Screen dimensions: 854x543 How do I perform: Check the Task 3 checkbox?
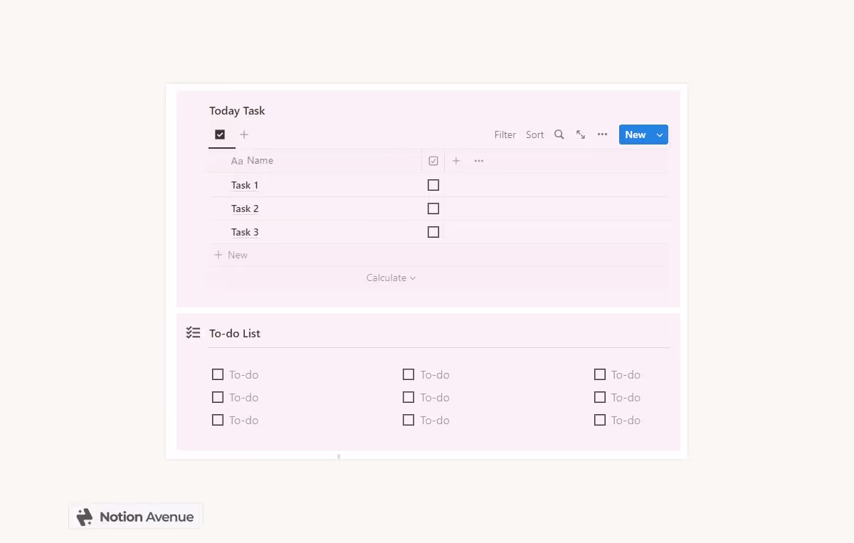point(433,232)
